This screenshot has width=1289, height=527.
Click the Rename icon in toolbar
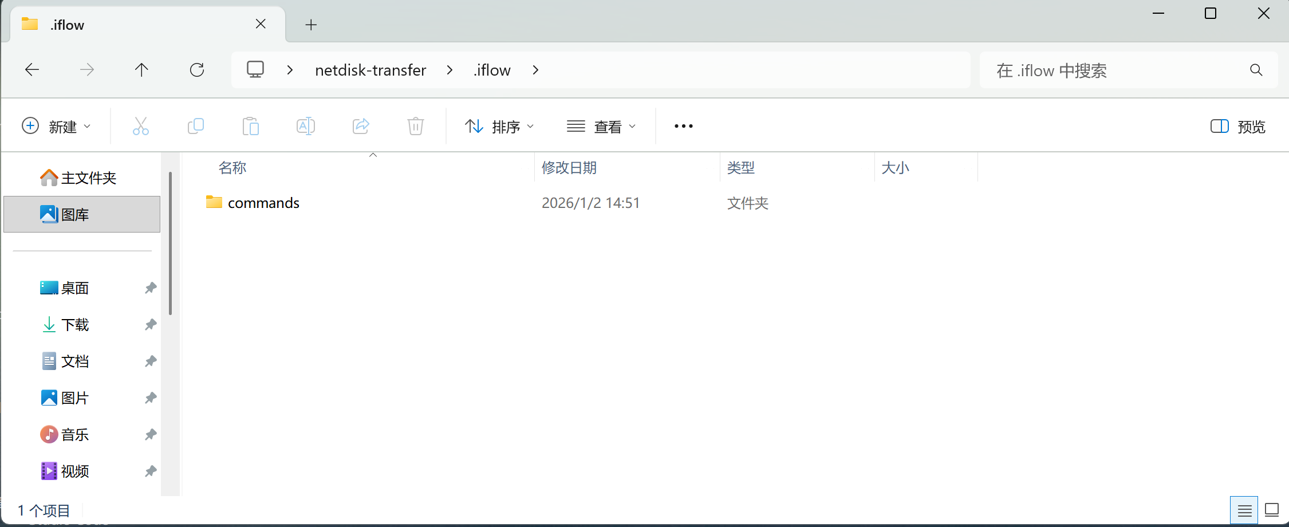306,126
